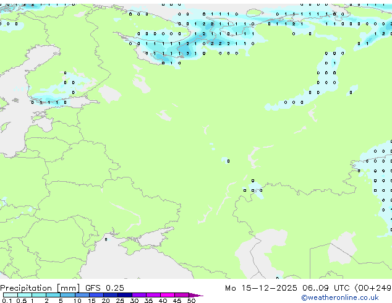The height and width of the screenshot is (303, 392).
Task: Click the '25' legend value label
Action: click(x=120, y=301)
